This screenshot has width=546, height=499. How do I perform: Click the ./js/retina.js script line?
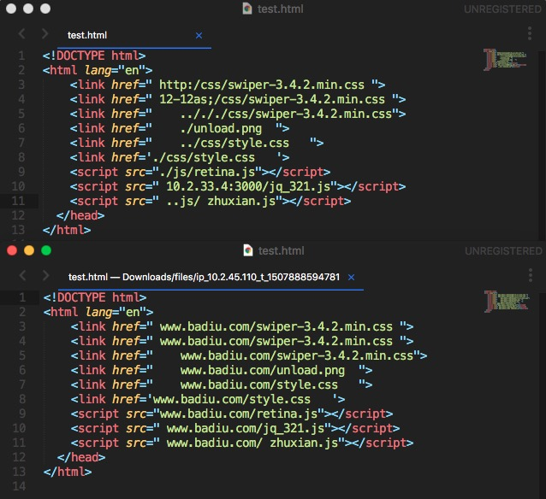pyautogui.click(x=200, y=172)
